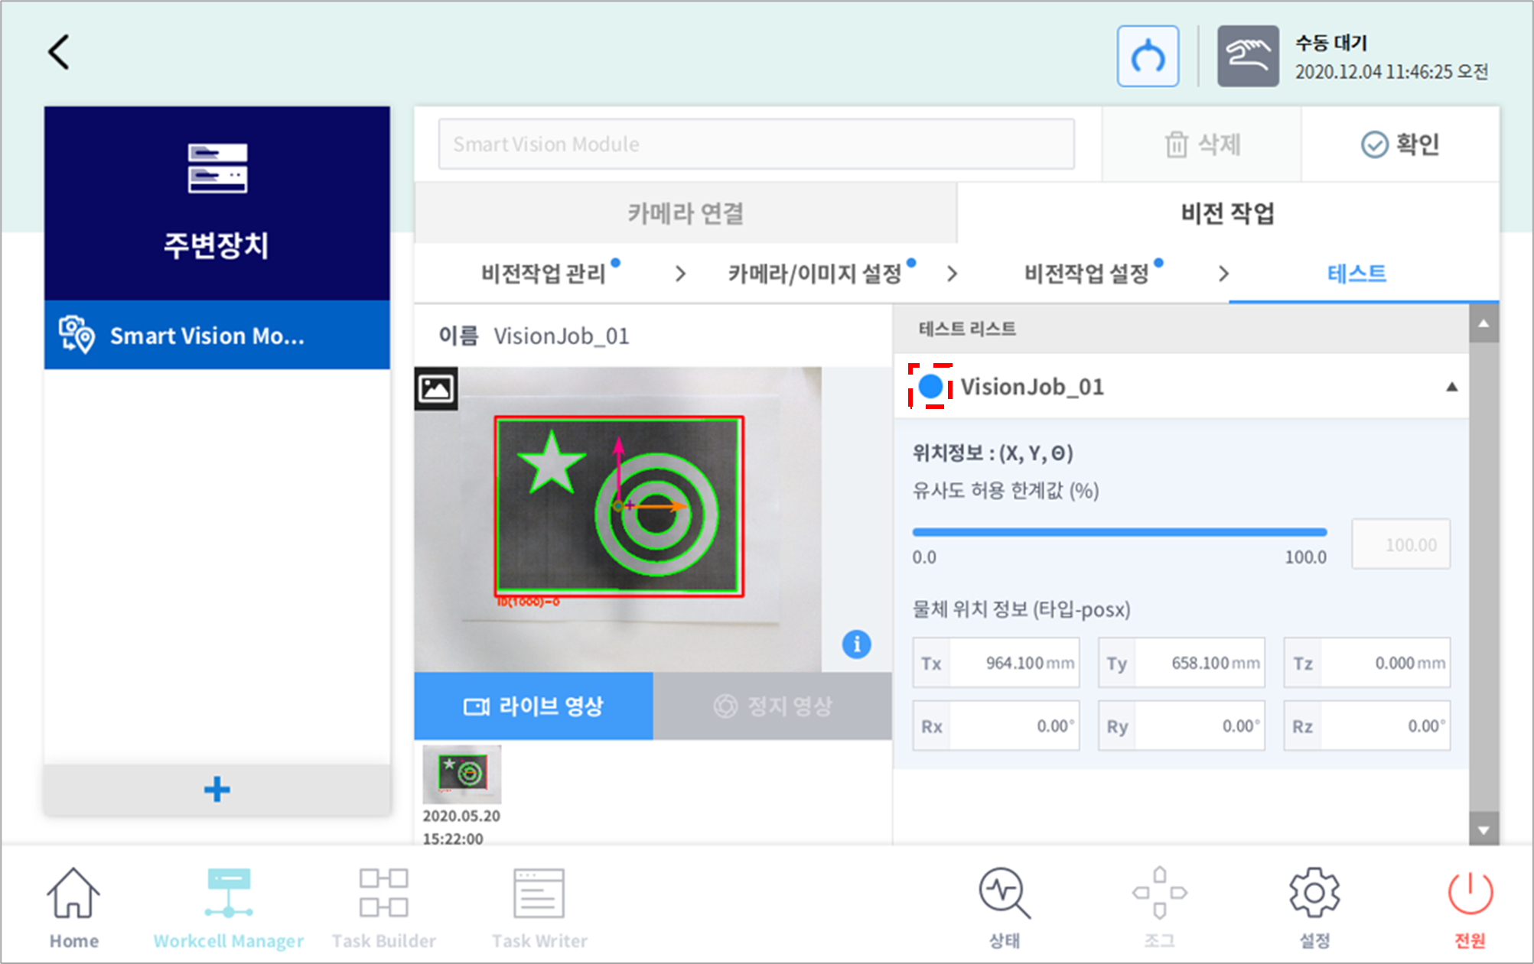
Task: Open the Home screen
Action: click(73, 907)
